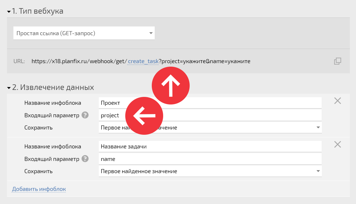
Task: Open the webhook type dropdown
Action: 84,33
